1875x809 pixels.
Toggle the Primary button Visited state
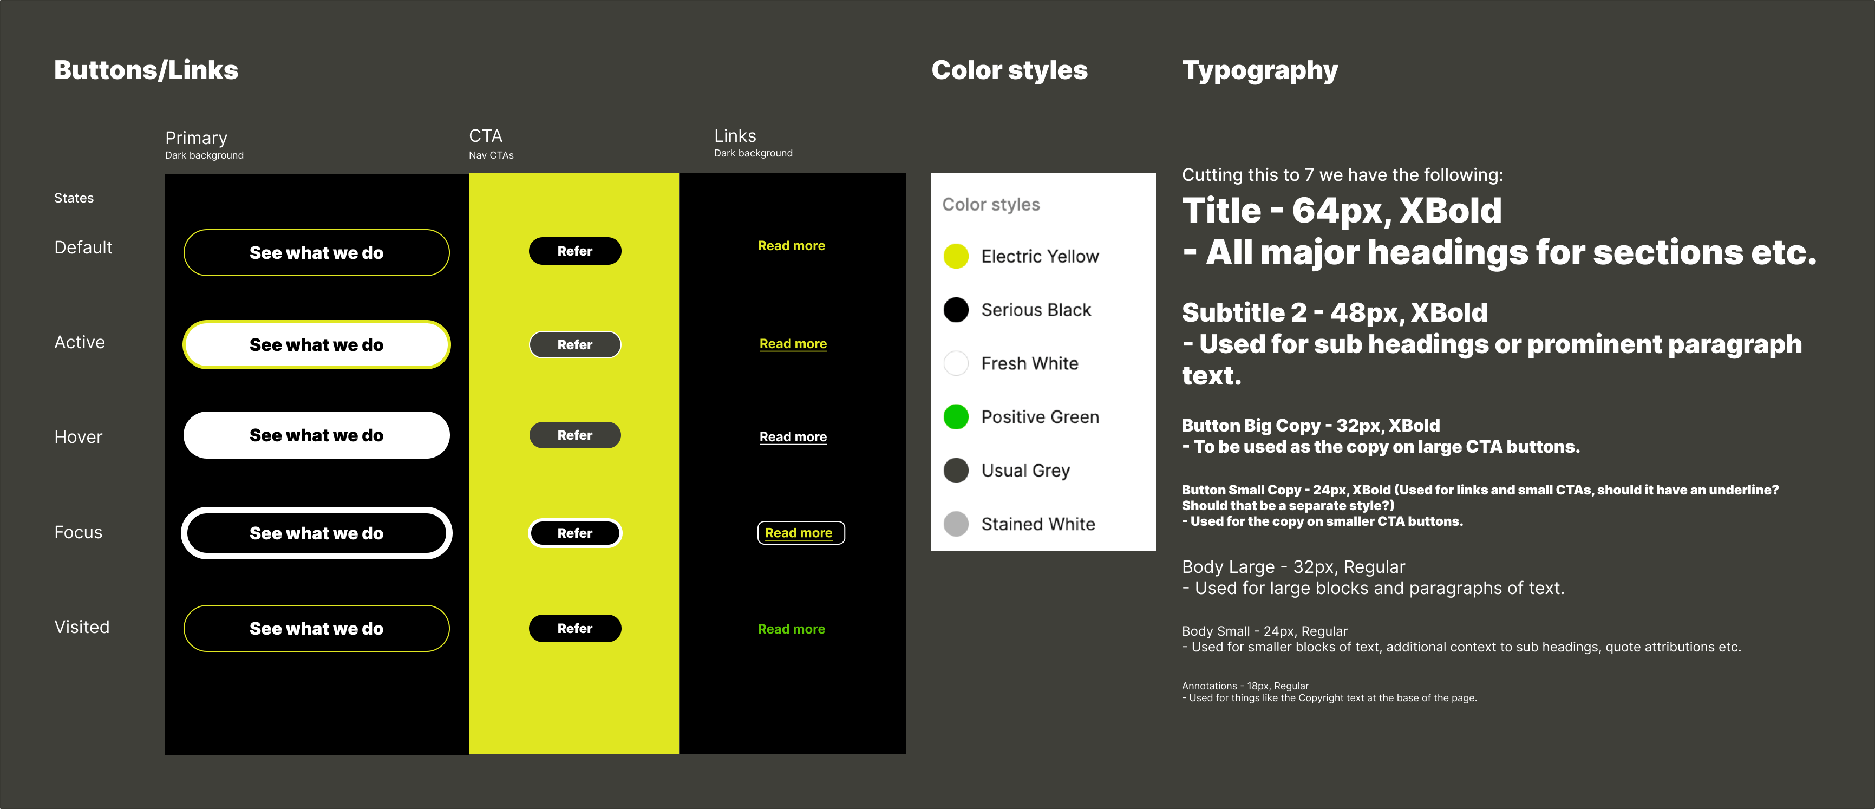(316, 628)
